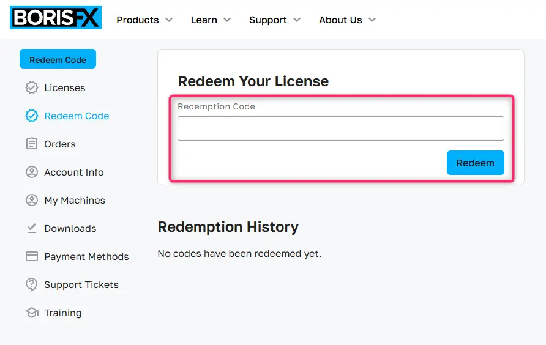The image size is (546, 345).
Task: Click the Downloads checkmark icon
Action: [32, 228]
